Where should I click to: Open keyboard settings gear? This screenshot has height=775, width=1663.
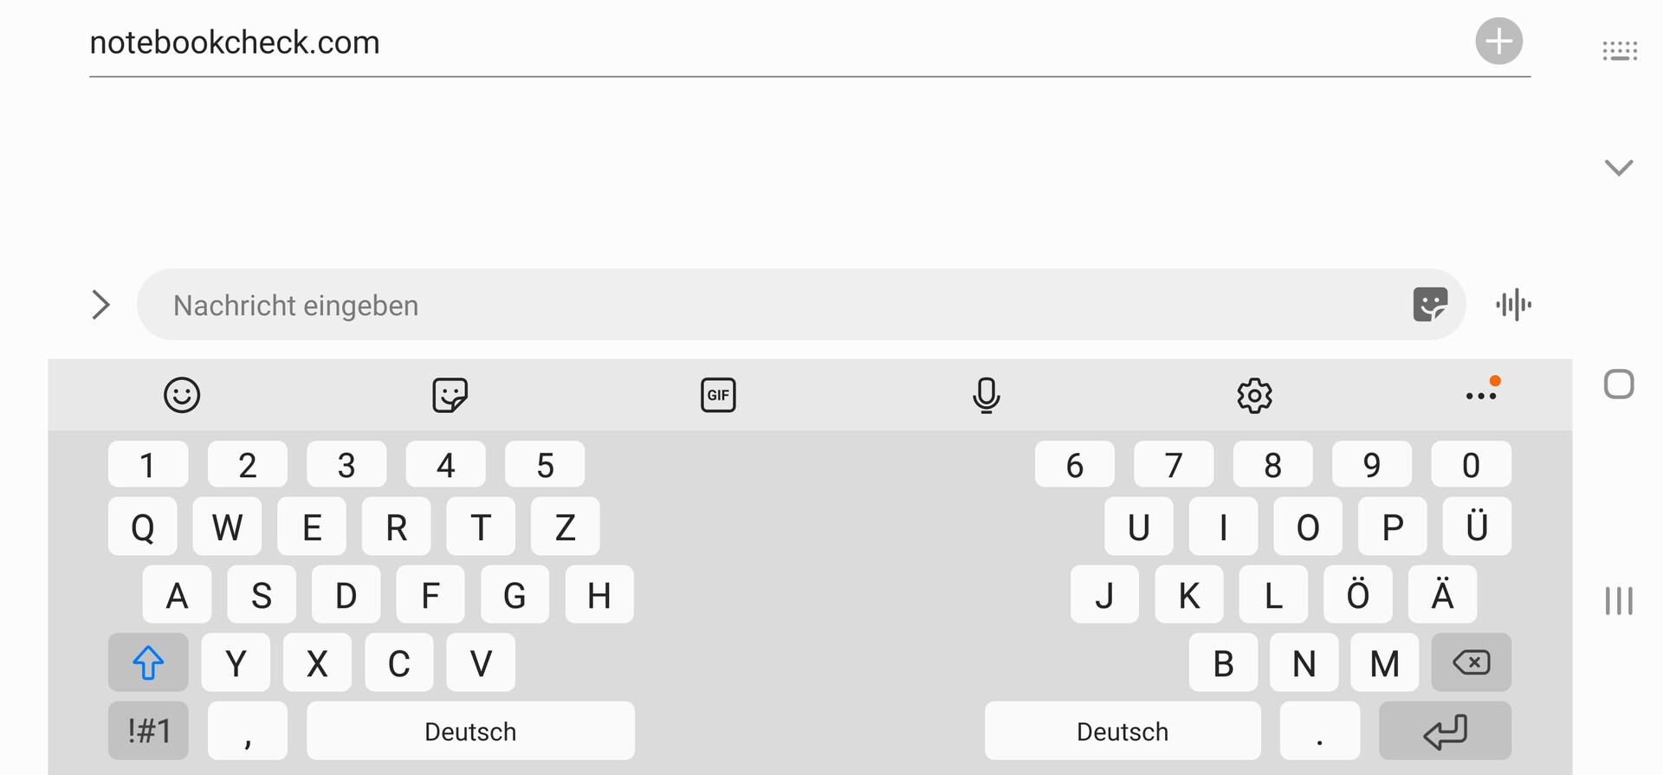pyautogui.click(x=1254, y=395)
